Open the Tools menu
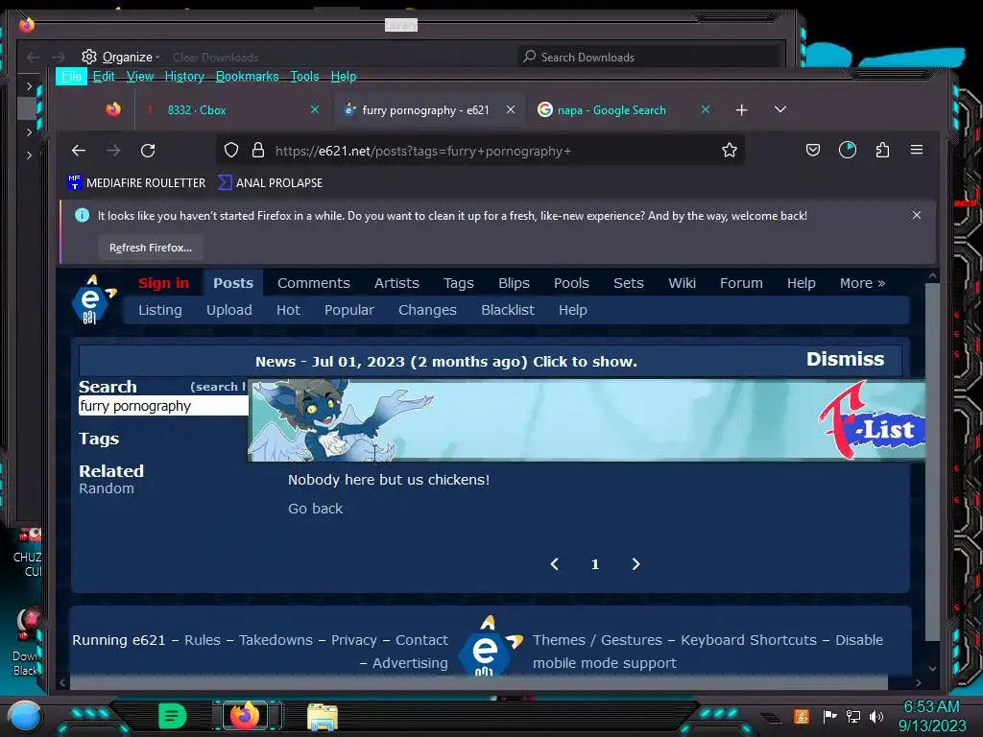The width and height of the screenshot is (983, 737). pyautogui.click(x=304, y=77)
